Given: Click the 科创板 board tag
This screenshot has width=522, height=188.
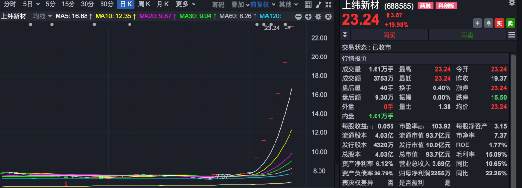Looking at the screenshot, I should (x=446, y=6).
